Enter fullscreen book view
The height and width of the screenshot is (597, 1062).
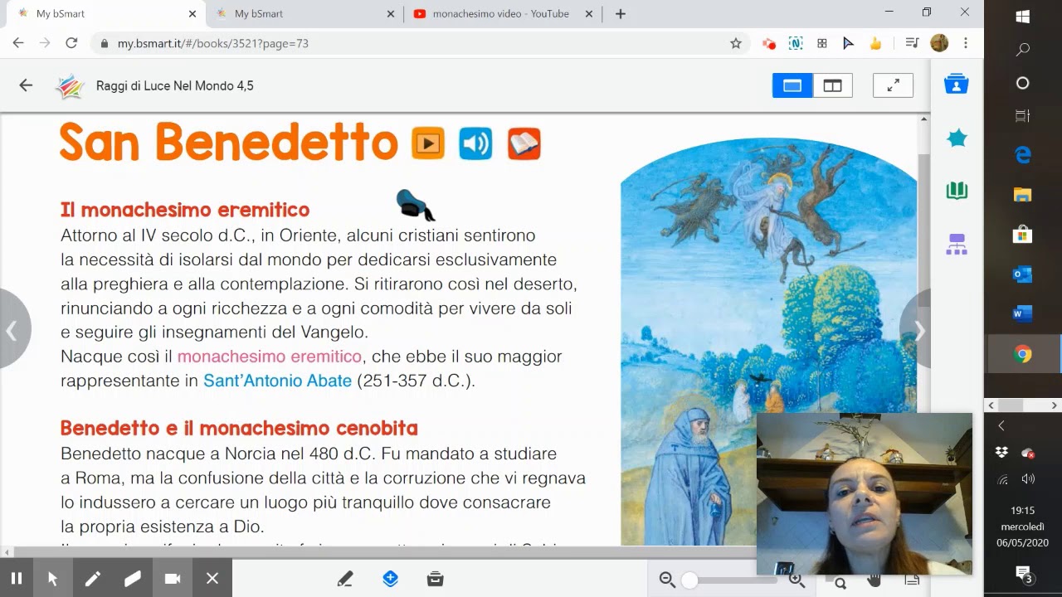click(x=894, y=85)
